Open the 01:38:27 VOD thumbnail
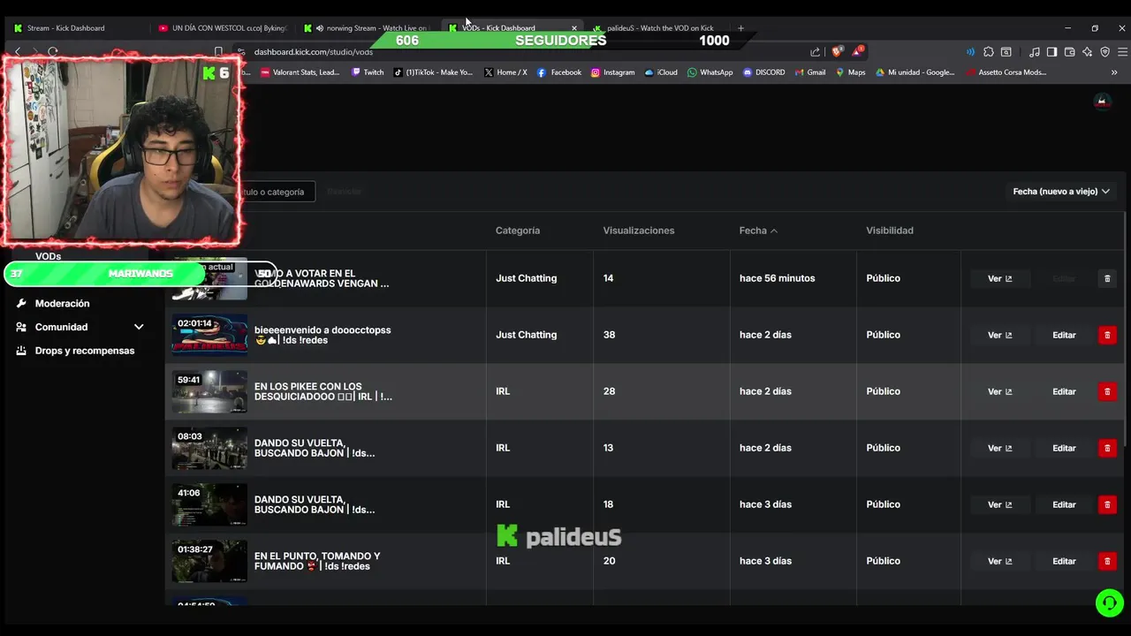Viewport: 1131px width, 636px height. point(209,561)
